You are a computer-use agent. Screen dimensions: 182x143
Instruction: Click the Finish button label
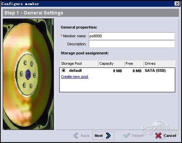[138, 136]
